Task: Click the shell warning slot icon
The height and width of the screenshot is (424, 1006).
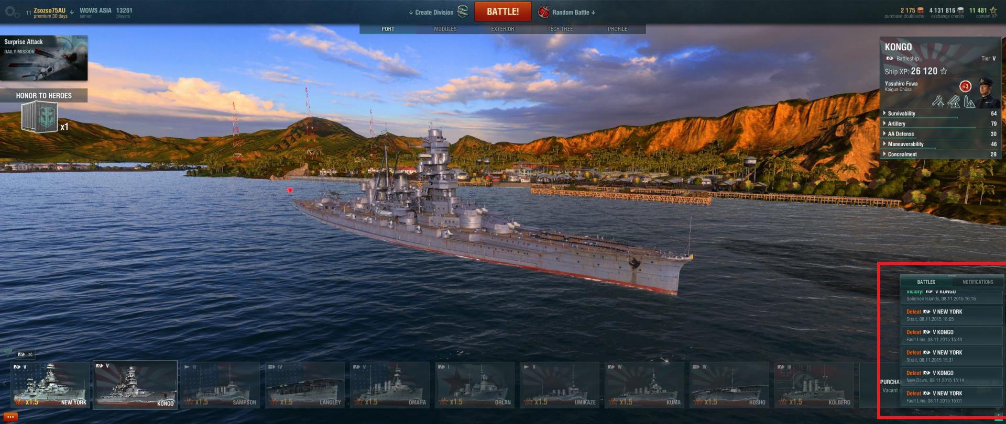Action: (x=969, y=101)
